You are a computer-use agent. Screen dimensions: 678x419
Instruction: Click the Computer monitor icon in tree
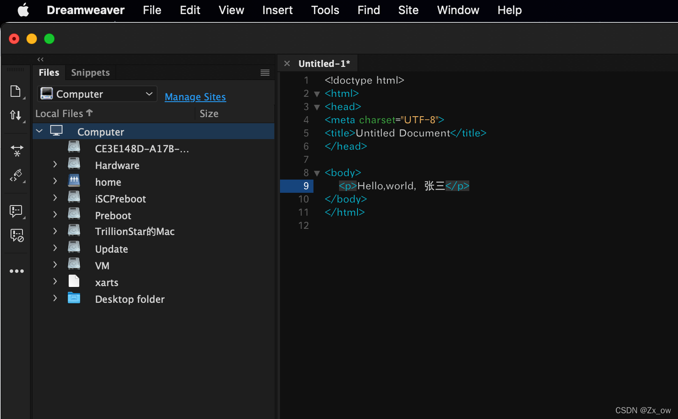pyautogui.click(x=56, y=131)
